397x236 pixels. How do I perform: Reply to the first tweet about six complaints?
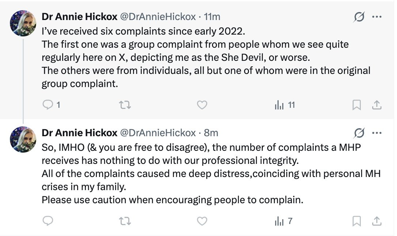[51, 105]
